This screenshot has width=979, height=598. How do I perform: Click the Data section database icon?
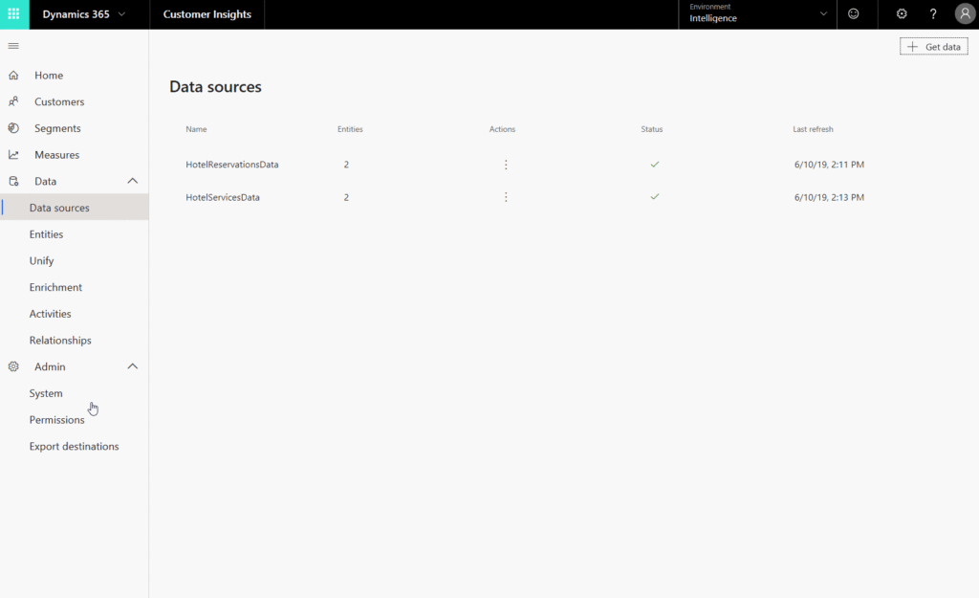[13, 181]
